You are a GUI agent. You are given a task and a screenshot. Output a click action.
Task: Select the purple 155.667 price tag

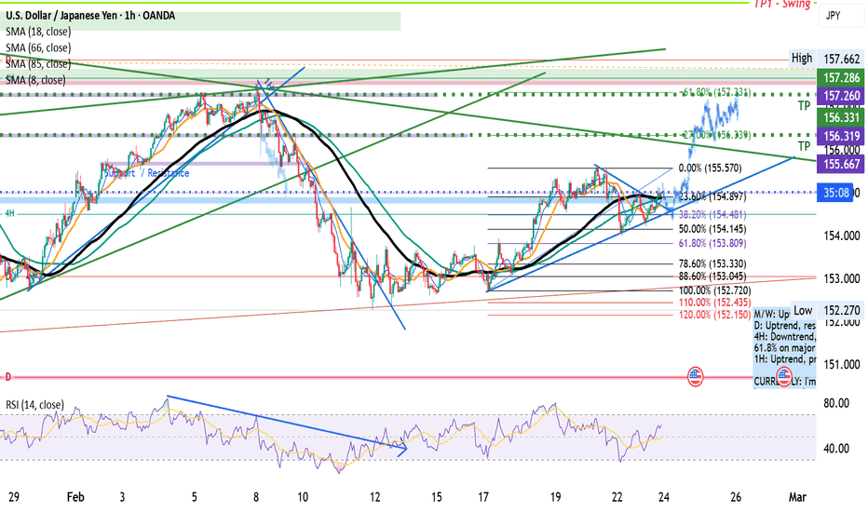coord(840,163)
